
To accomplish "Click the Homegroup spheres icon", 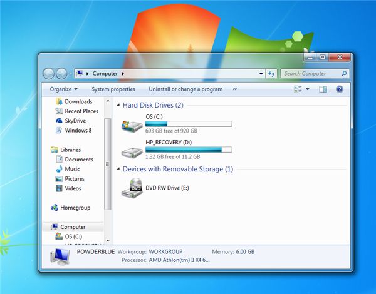I will point(55,208).
